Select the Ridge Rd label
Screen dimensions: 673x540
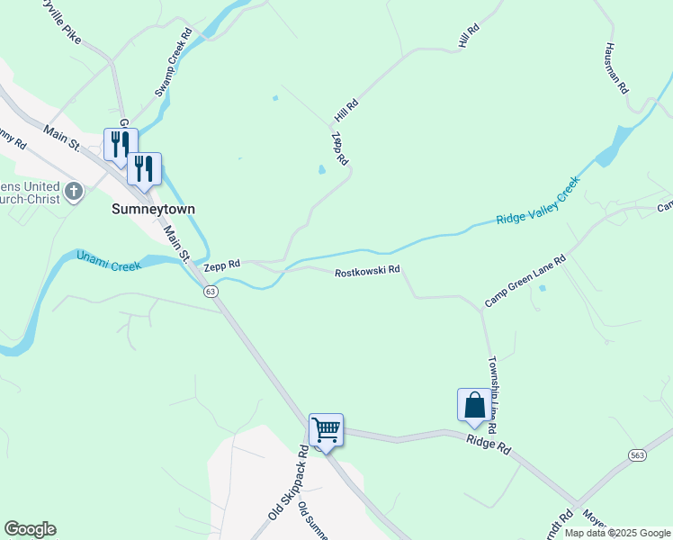pos(489,445)
